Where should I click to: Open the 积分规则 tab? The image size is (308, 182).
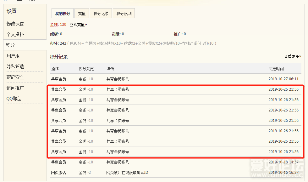pos(124,14)
